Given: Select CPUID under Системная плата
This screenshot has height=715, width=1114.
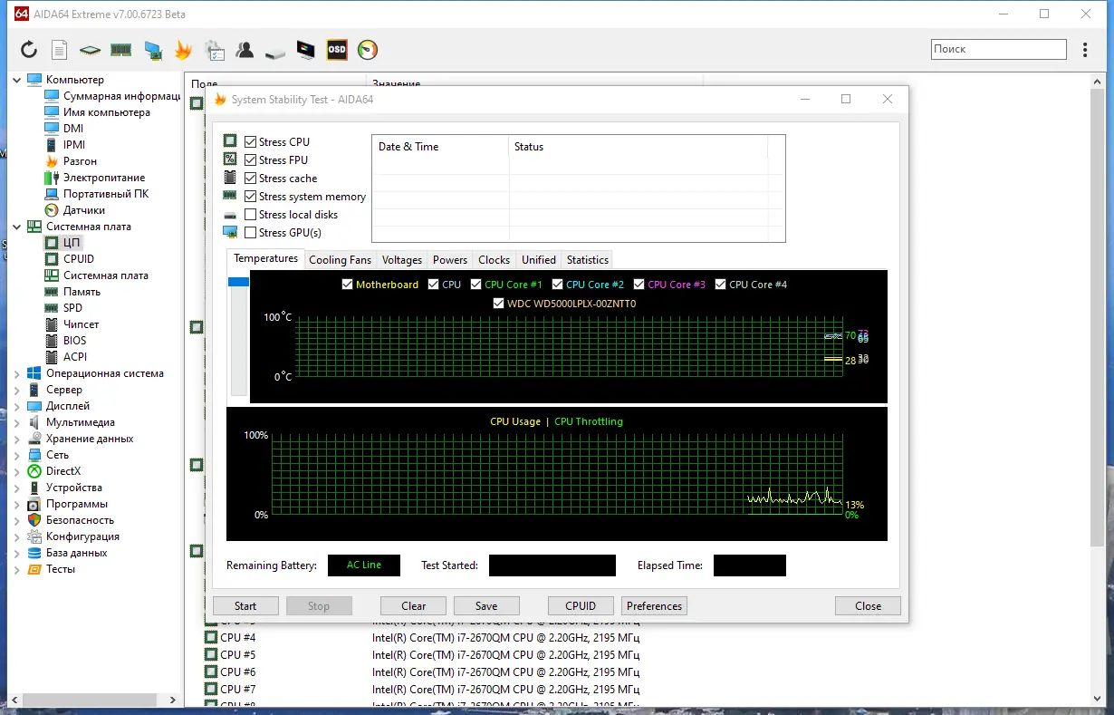Looking at the screenshot, I should (x=79, y=259).
